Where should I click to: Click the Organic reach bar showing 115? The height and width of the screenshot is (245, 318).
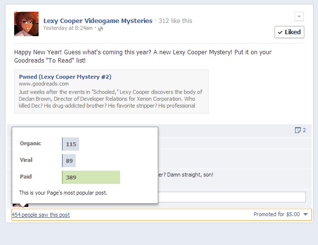71,144
